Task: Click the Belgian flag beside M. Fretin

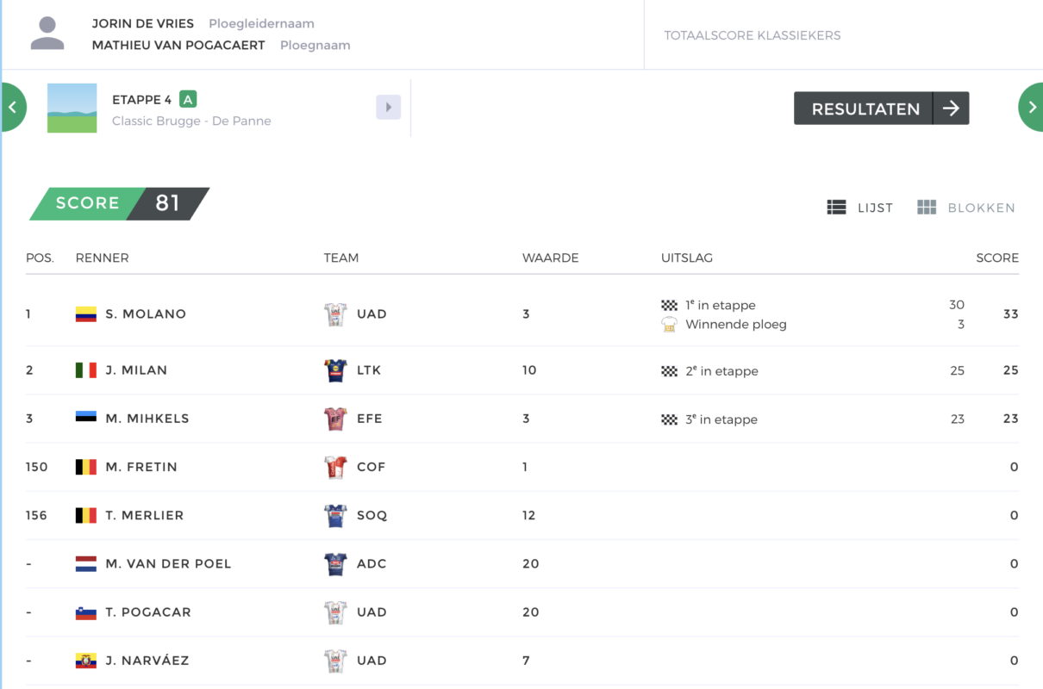Action: [x=85, y=467]
